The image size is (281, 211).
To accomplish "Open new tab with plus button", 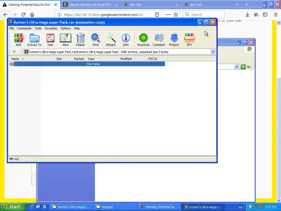I will click(247, 5).
